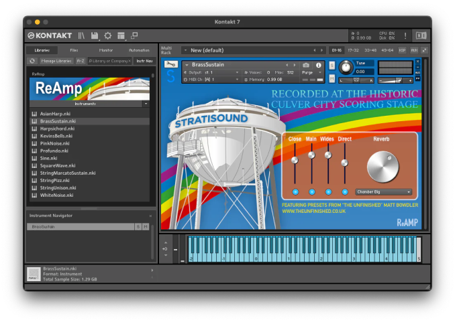
Task: Toggle the Direct mic on/off button
Action: click(345, 192)
